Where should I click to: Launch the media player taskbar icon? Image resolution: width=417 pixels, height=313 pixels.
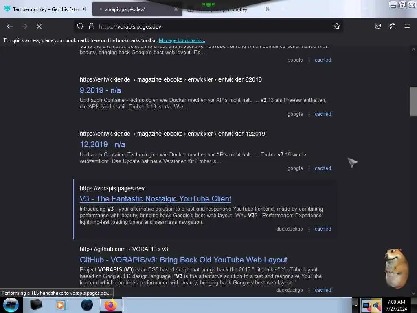pyautogui.click(x=60, y=305)
